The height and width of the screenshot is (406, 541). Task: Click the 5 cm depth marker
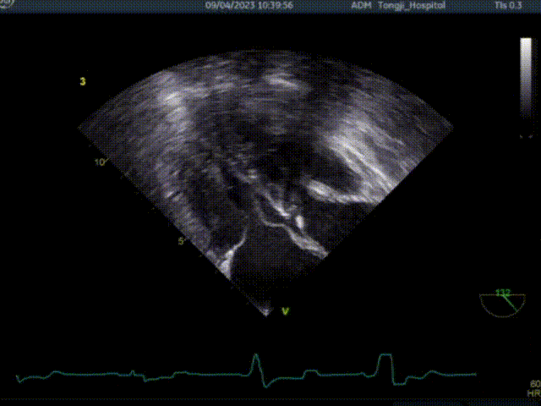[180, 241]
